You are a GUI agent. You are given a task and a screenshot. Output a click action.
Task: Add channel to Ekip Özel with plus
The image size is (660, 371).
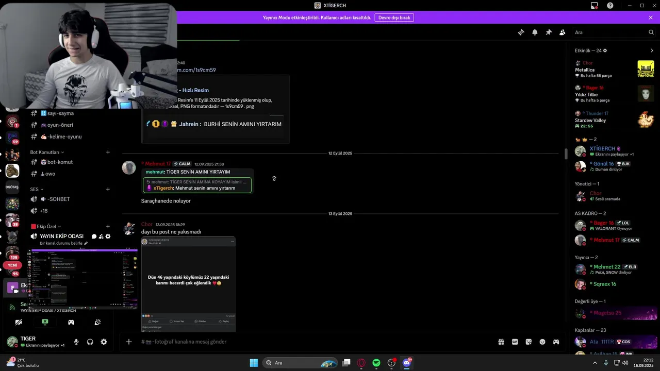point(108,226)
